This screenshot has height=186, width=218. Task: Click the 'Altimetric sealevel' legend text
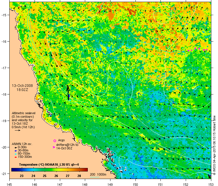[24, 113]
